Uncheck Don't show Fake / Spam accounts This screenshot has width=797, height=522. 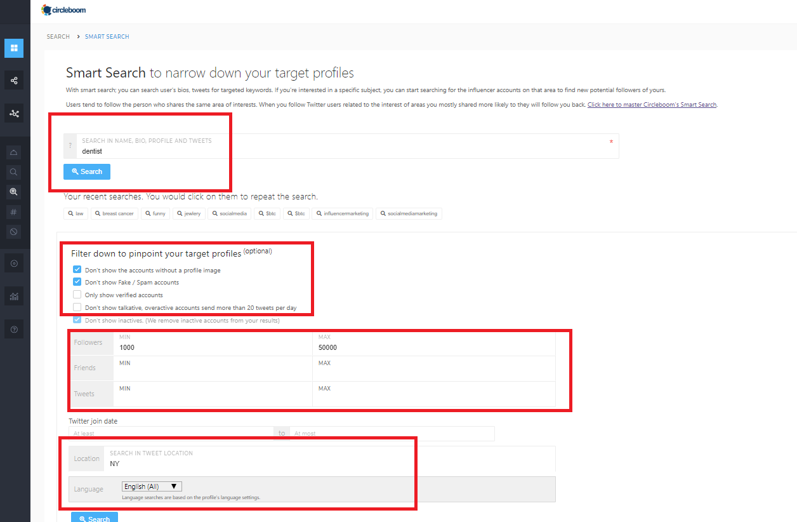[x=77, y=282]
